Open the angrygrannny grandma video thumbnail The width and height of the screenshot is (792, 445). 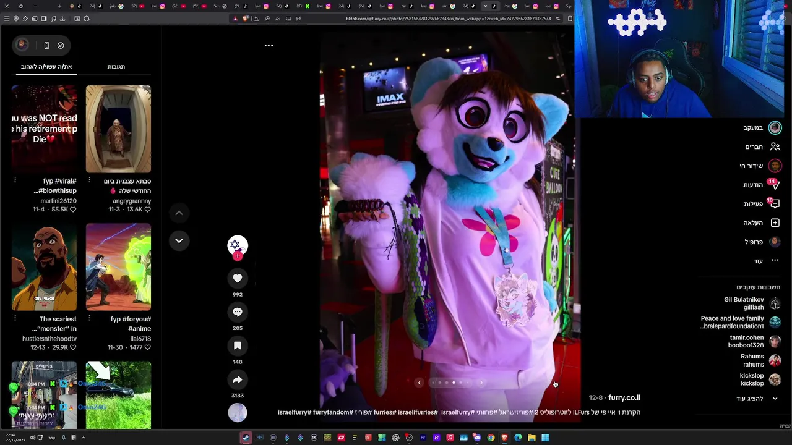pos(118,129)
